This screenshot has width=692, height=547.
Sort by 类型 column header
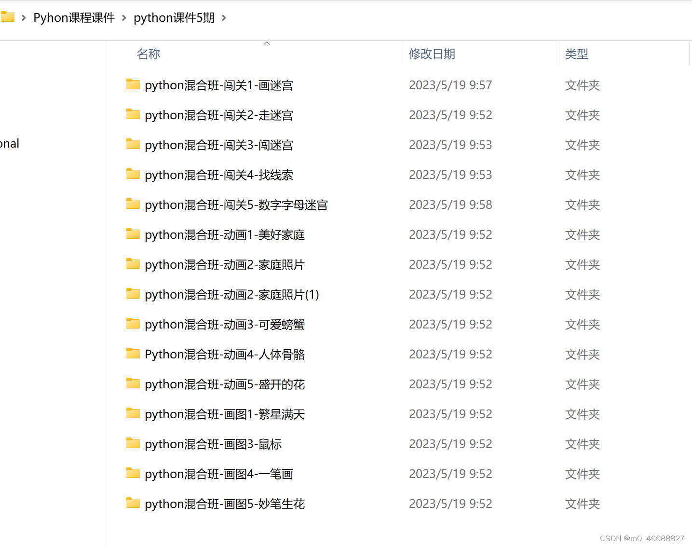coord(577,54)
